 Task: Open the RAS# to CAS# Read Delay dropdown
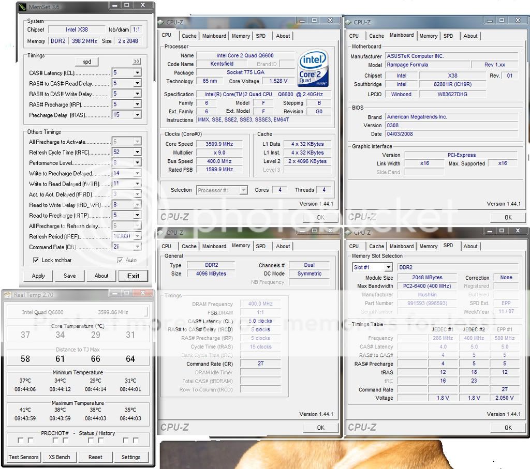point(137,83)
